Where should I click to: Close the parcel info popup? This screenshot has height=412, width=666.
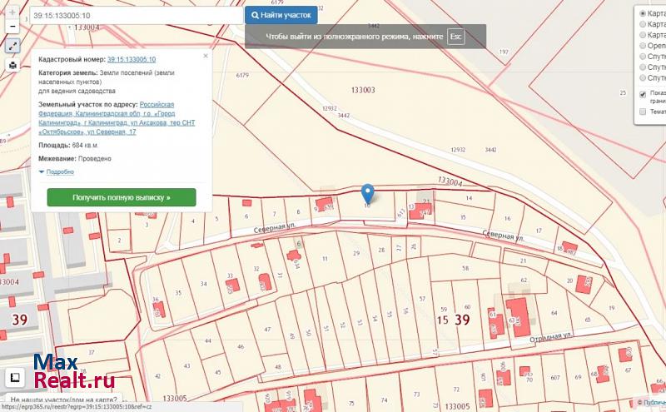tap(206, 55)
